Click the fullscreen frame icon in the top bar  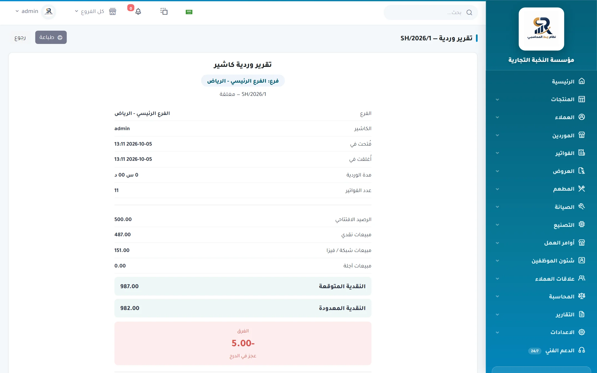pyautogui.click(x=164, y=11)
